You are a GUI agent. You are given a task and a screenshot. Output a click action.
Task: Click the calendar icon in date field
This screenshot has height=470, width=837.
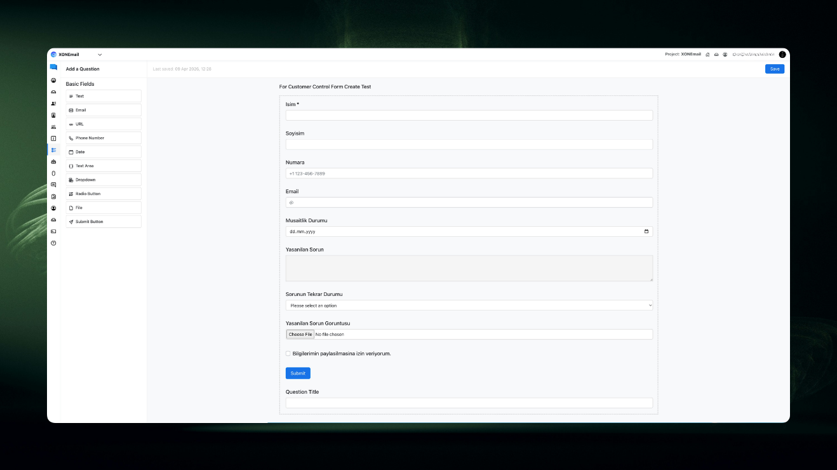coord(646,232)
